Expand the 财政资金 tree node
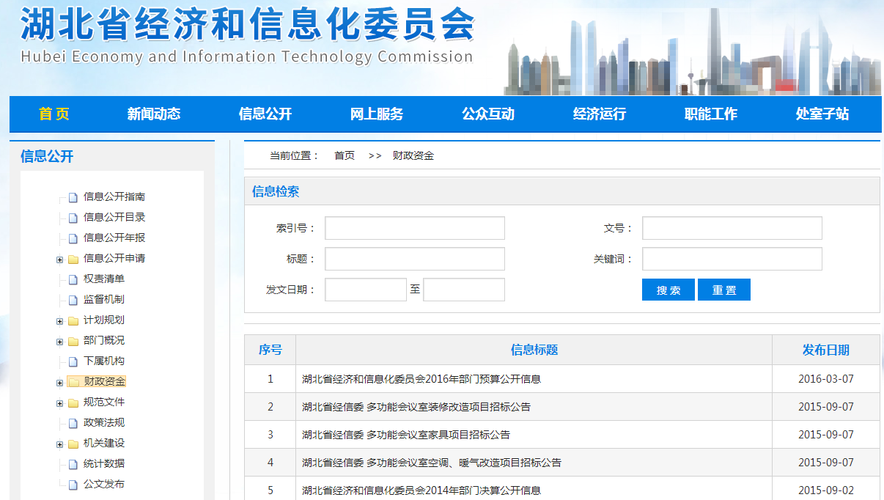The width and height of the screenshot is (884, 500). click(x=59, y=382)
